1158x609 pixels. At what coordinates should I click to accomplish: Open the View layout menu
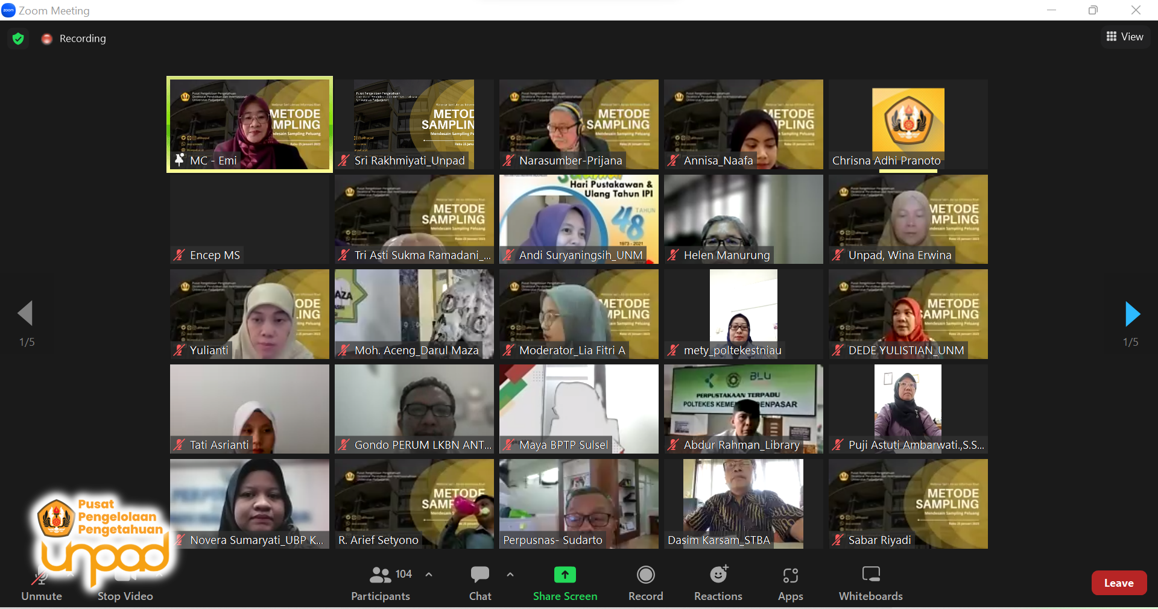(1125, 37)
